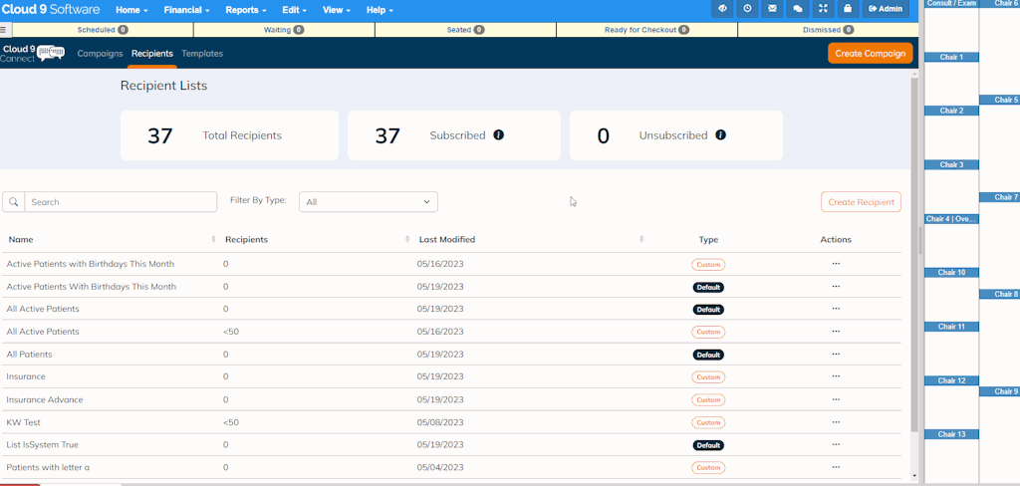Open actions ellipsis for All Patients row
The height and width of the screenshot is (486, 1020).
(836, 354)
